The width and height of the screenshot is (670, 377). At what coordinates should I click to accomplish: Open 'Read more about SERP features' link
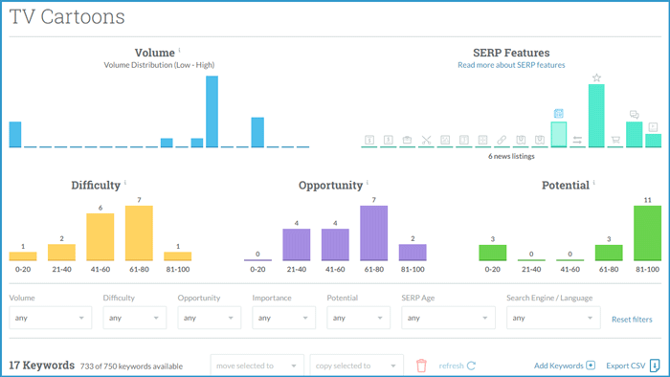click(x=511, y=65)
